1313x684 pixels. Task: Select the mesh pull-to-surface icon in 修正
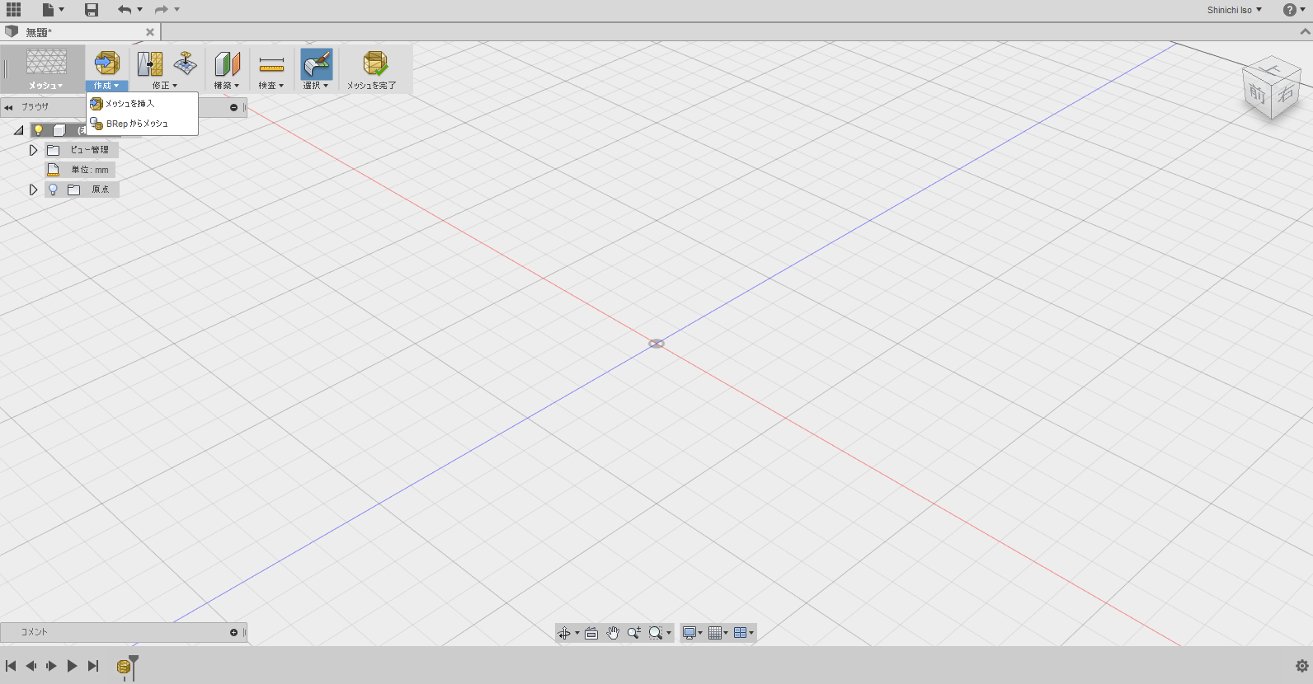[186, 63]
